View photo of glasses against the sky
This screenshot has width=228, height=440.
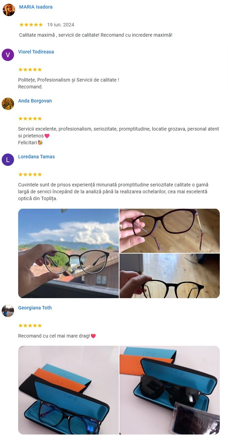[x=68, y=253]
